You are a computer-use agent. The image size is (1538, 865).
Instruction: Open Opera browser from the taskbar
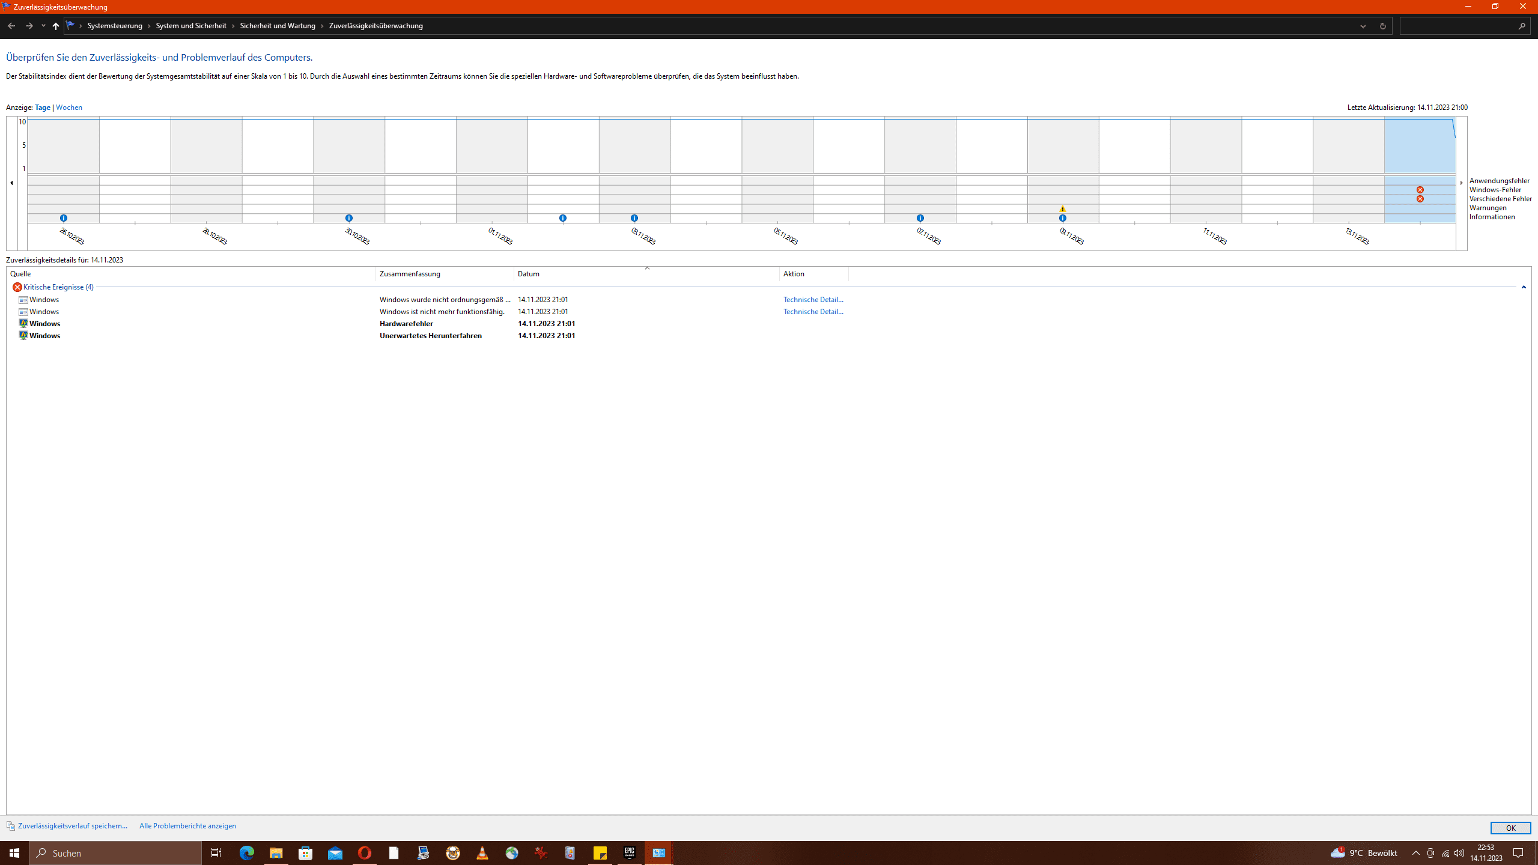point(365,853)
